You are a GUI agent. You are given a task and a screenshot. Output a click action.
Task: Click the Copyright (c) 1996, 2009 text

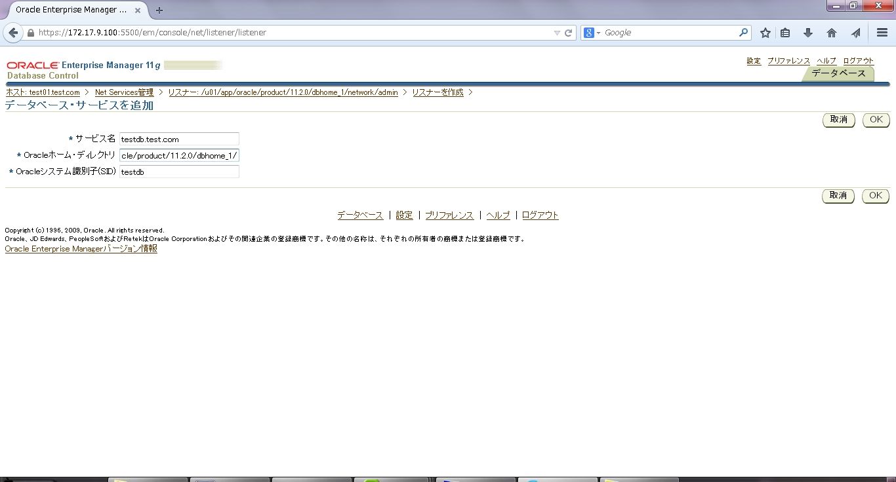click(85, 231)
